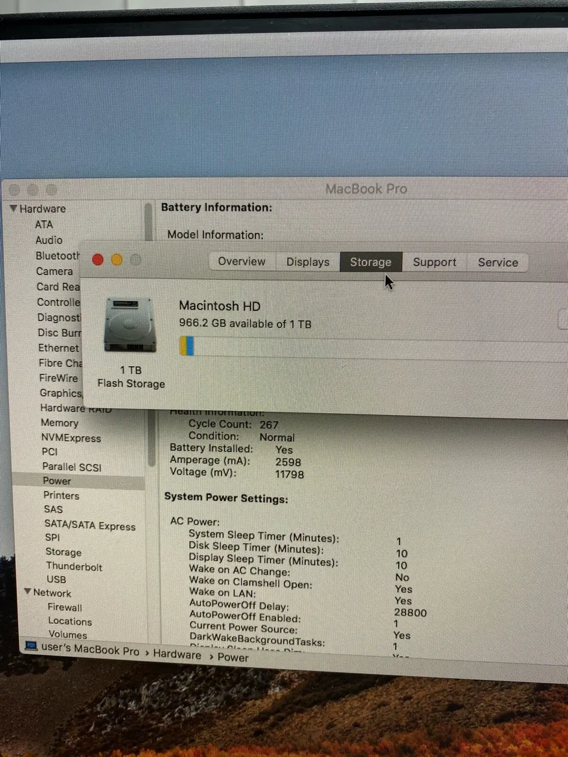Select ATA in the sidebar

44,224
